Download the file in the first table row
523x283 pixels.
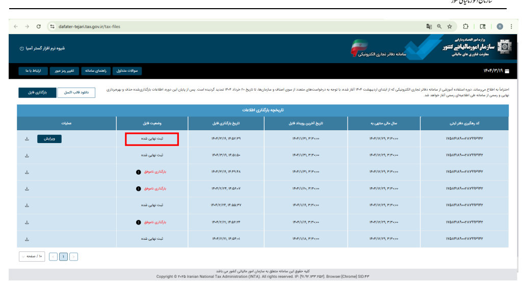coord(27,139)
